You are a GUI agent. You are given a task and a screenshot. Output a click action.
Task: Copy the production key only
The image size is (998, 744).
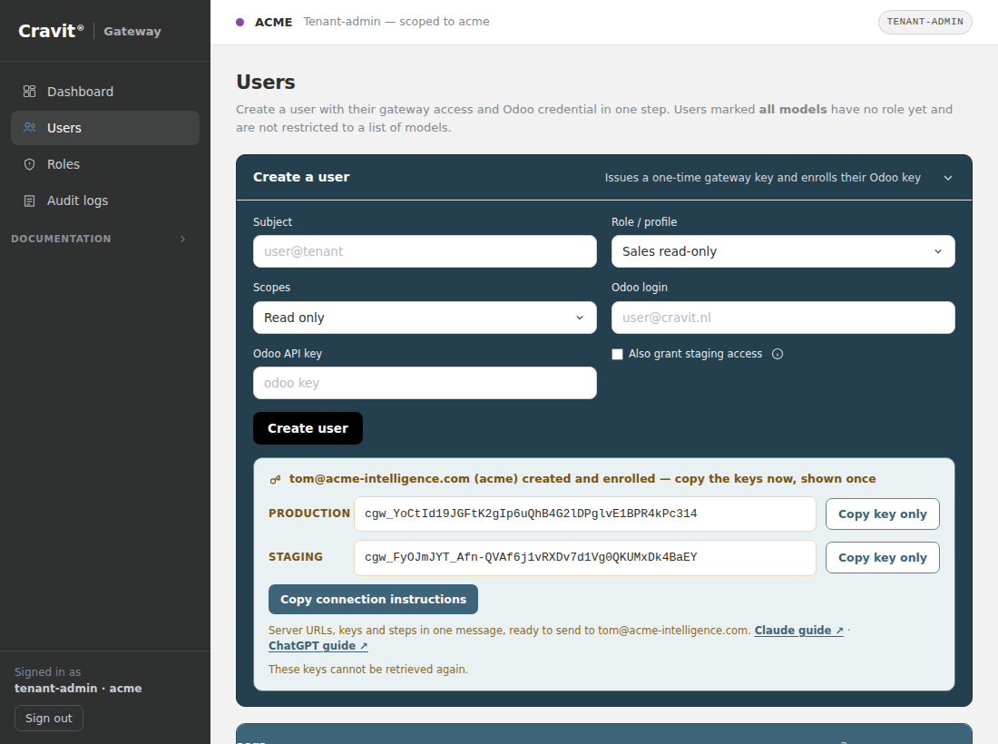pyautogui.click(x=882, y=514)
